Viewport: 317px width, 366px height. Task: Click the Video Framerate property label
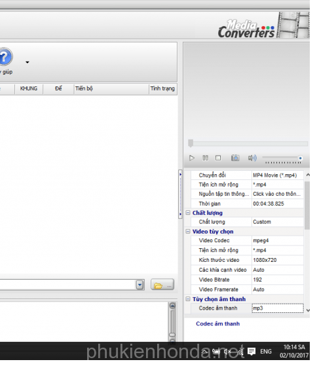[219, 289]
